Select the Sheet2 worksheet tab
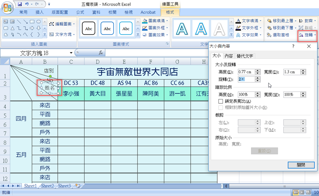Image resolution: width=319 pixels, height=196 pixels. [47, 186]
